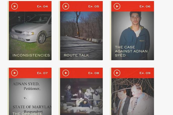Viewport: 173px width, 115px height.
Task: Play Episode 06 using its play icon
Action: pyautogui.click(x=117, y=6)
